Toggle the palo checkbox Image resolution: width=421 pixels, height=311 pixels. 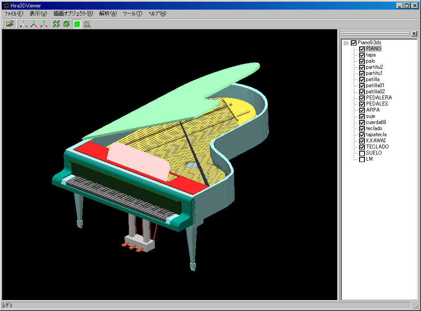tap(362, 61)
